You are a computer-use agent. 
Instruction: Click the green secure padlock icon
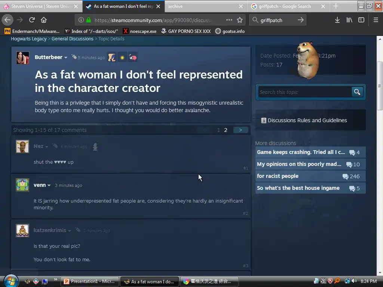click(89, 20)
